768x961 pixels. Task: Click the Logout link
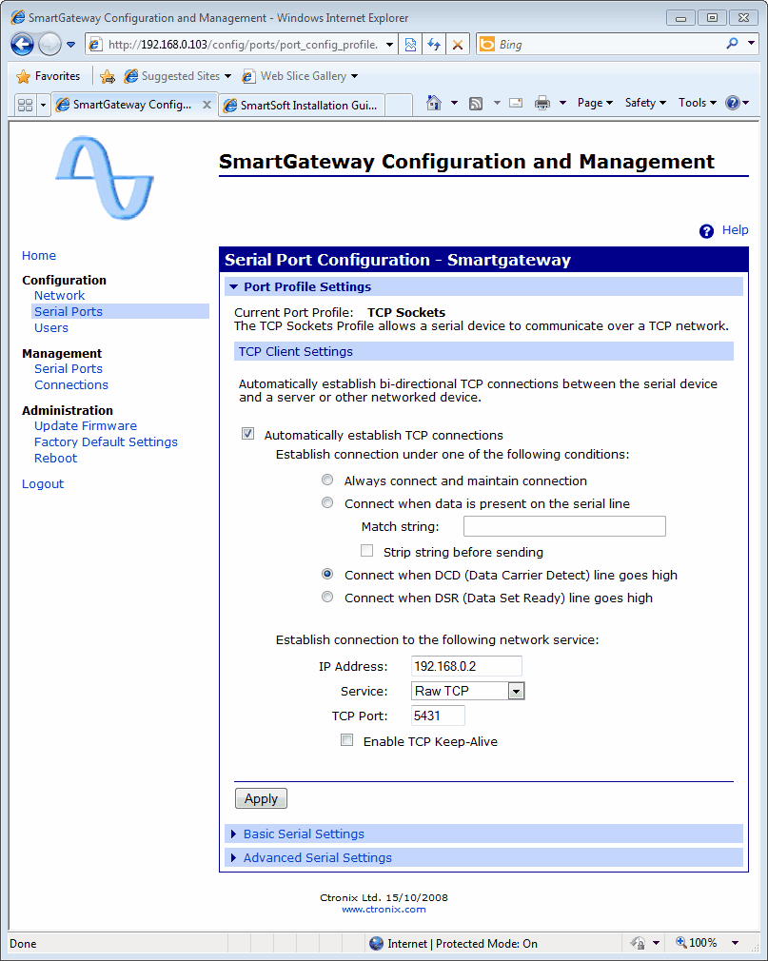point(43,484)
